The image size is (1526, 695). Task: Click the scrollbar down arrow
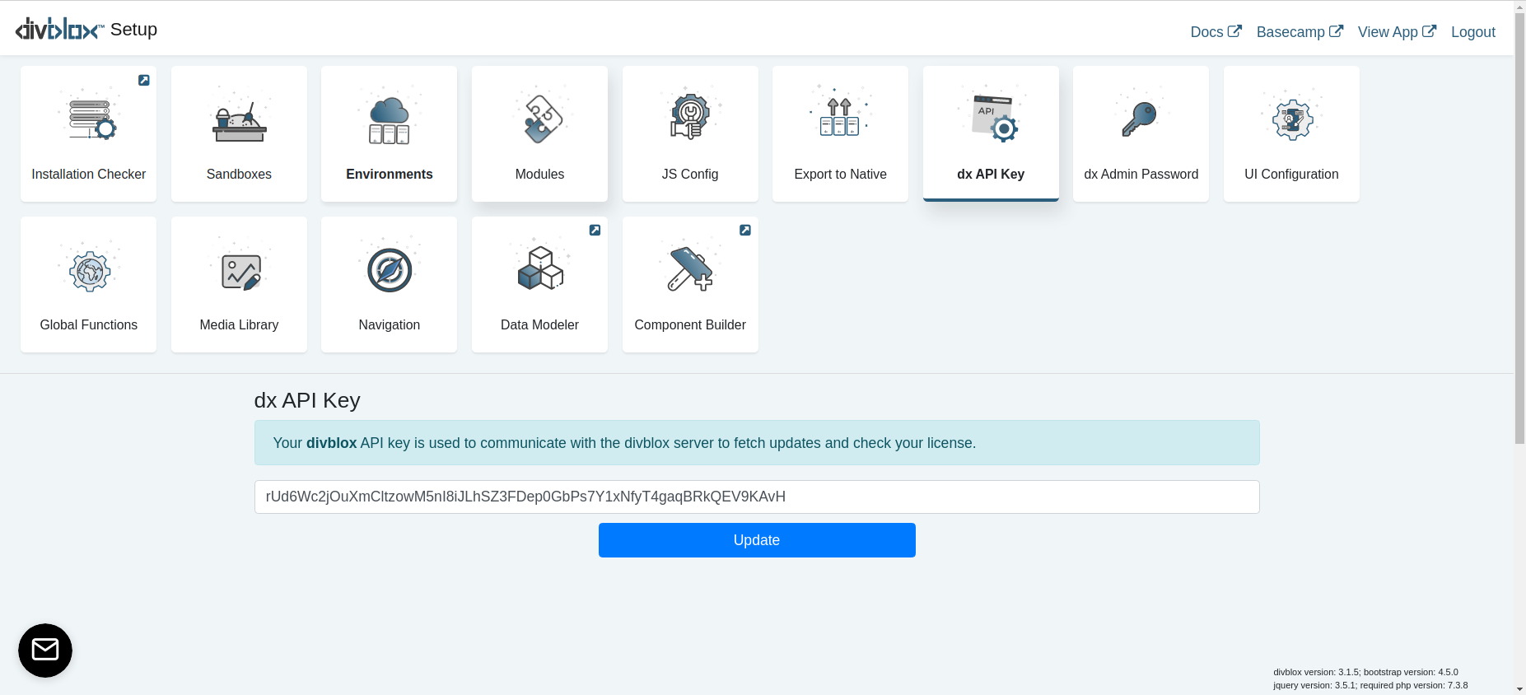click(x=1519, y=689)
